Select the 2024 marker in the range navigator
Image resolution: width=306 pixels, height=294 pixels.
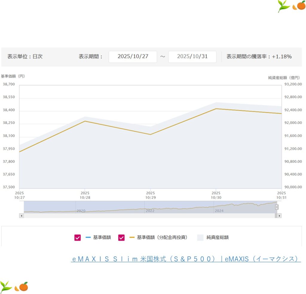pyautogui.click(x=219, y=211)
